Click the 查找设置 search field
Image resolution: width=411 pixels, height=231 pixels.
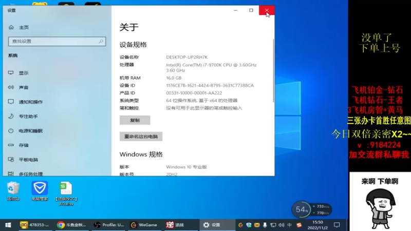click(57, 42)
